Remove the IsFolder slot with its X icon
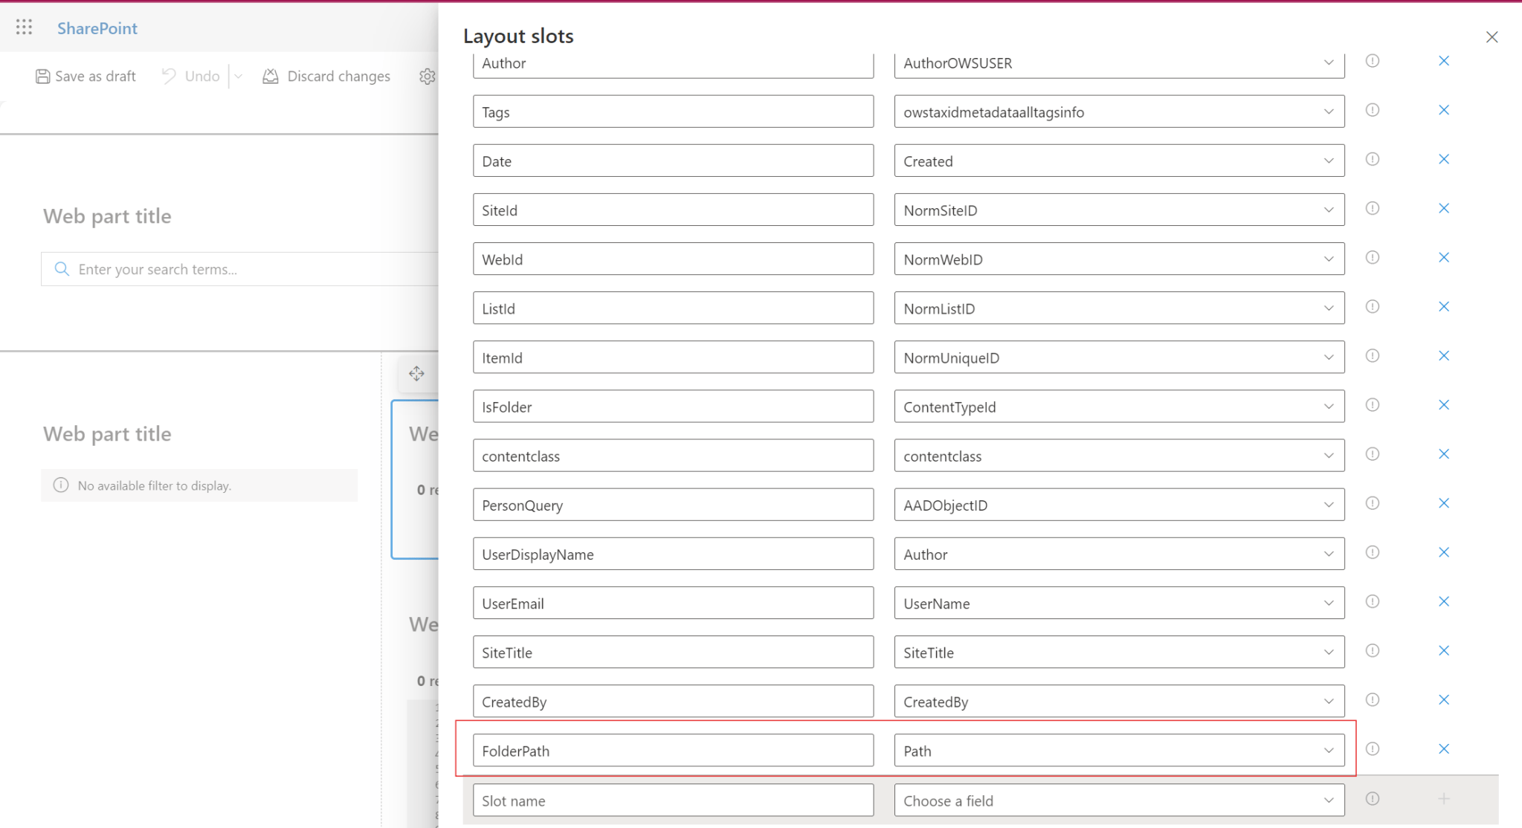Image resolution: width=1522 pixels, height=828 pixels. [x=1443, y=404]
